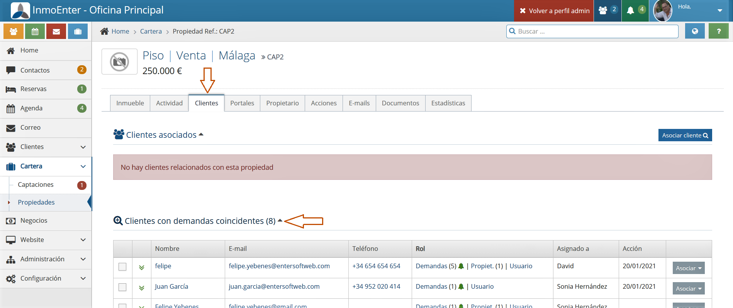
Task: Open the users notification icon with badge 2
Action: pos(607,10)
